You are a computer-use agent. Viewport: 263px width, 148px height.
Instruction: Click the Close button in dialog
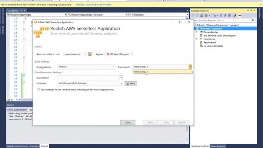click(128, 123)
